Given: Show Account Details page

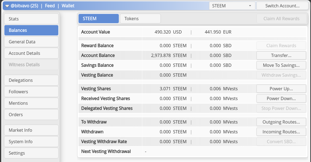Looking at the screenshot, I should click(x=31, y=53).
